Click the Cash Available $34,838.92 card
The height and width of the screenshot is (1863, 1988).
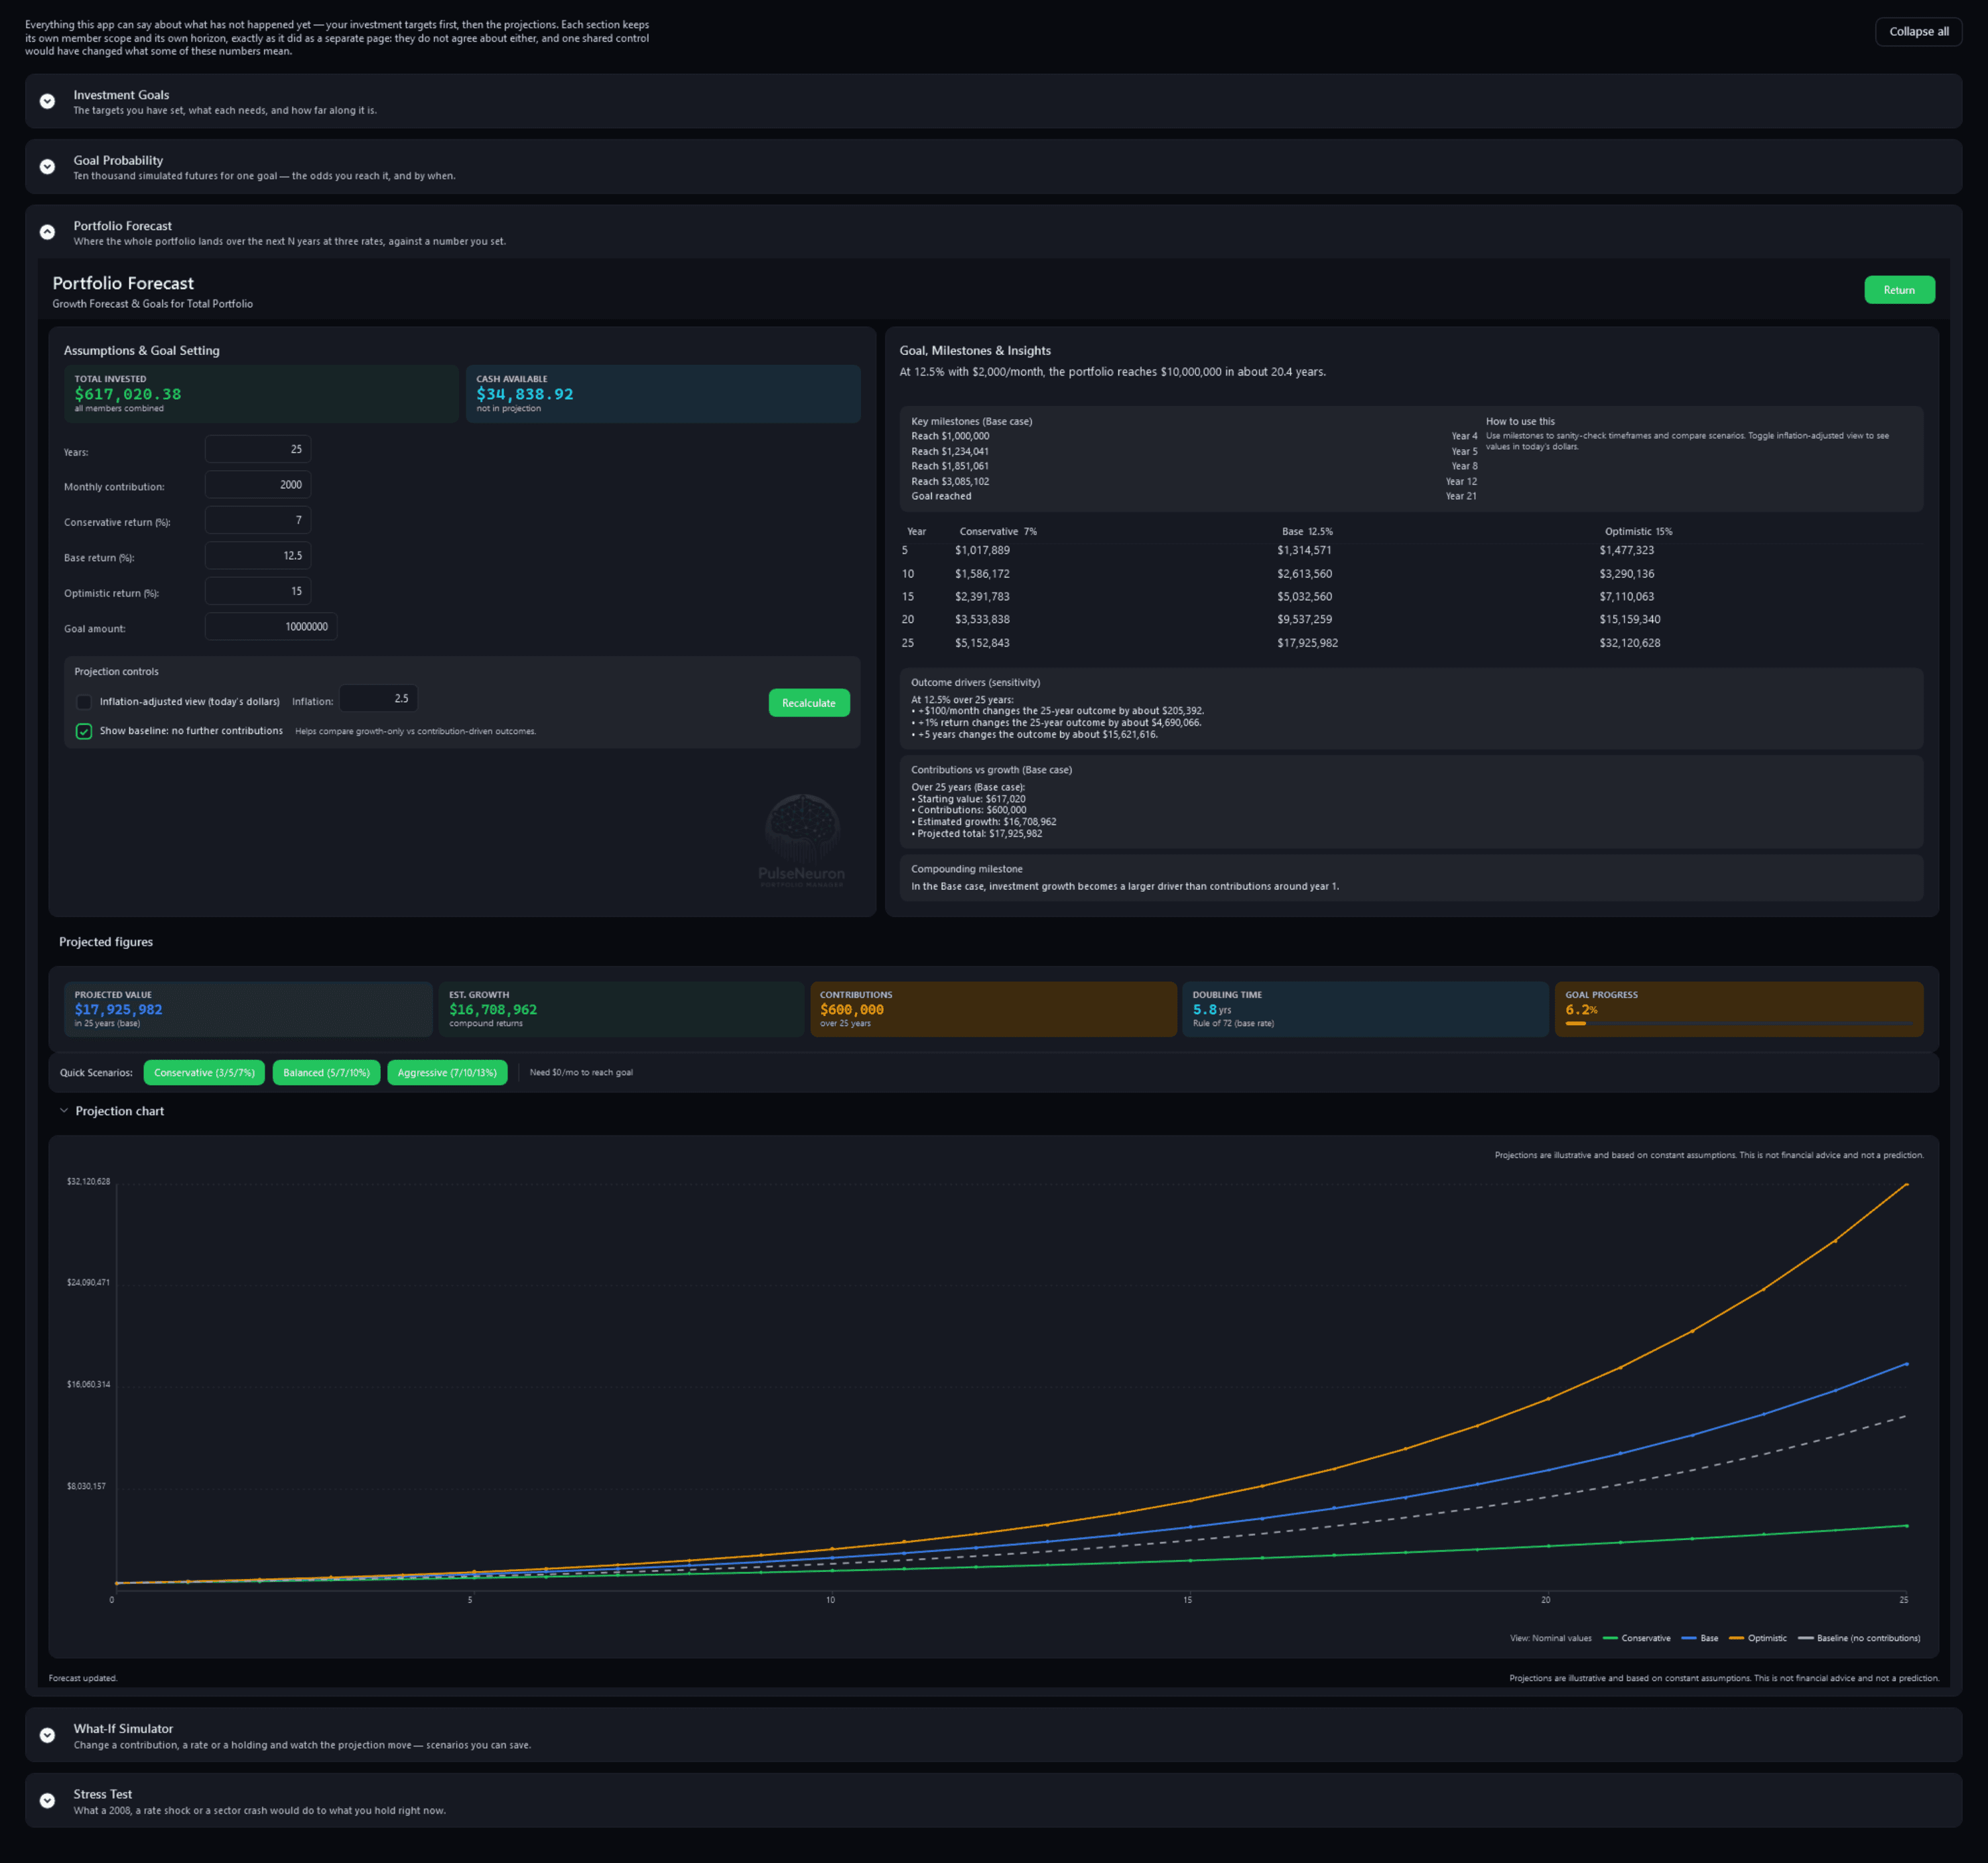(x=663, y=394)
